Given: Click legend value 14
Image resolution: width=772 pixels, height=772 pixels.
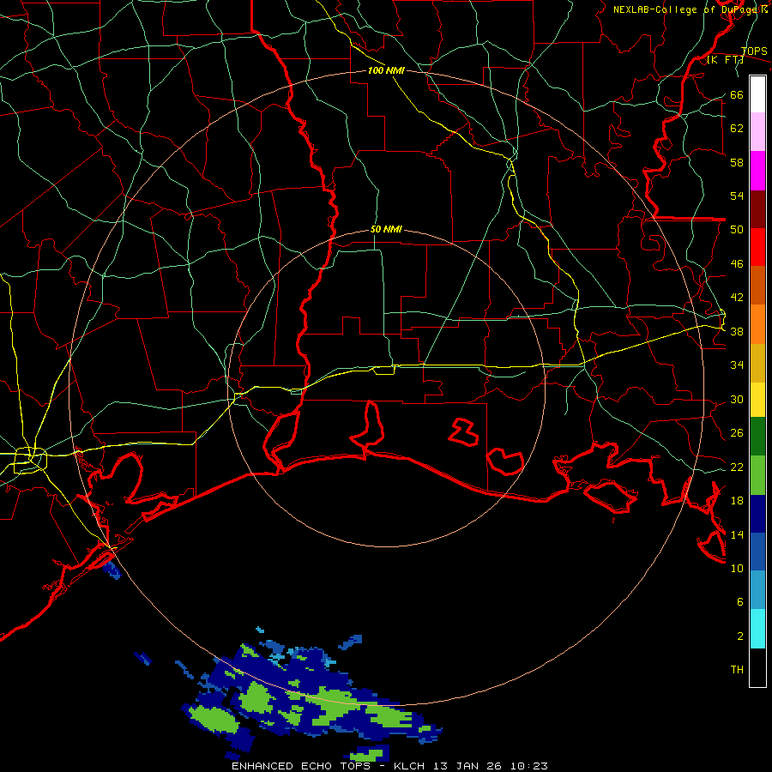Looking at the screenshot, I should point(737,534).
